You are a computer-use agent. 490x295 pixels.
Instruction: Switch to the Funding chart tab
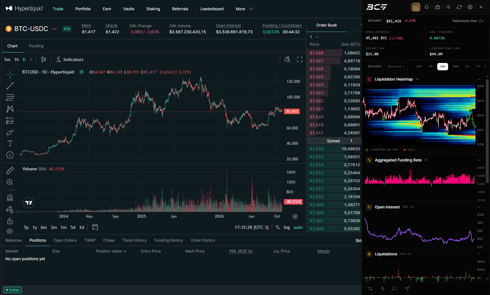(36, 46)
